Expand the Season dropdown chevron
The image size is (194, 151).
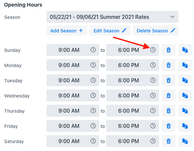click(x=172, y=17)
